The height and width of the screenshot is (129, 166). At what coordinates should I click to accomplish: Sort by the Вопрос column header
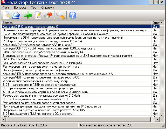[76, 23]
